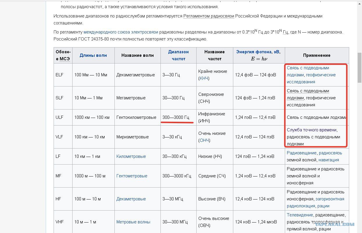Open the Регламентом радиосвязи link

tap(209, 16)
